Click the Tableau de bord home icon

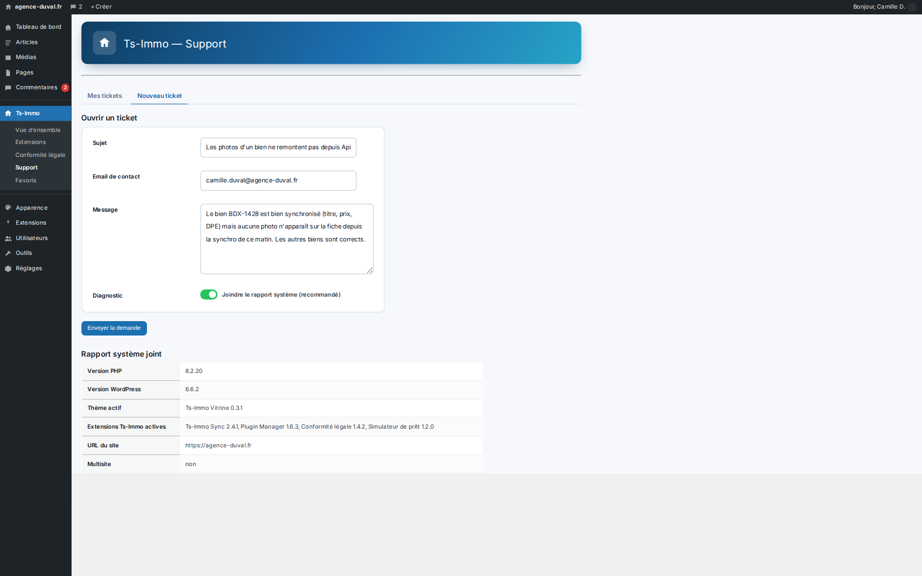(x=8, y=27)
